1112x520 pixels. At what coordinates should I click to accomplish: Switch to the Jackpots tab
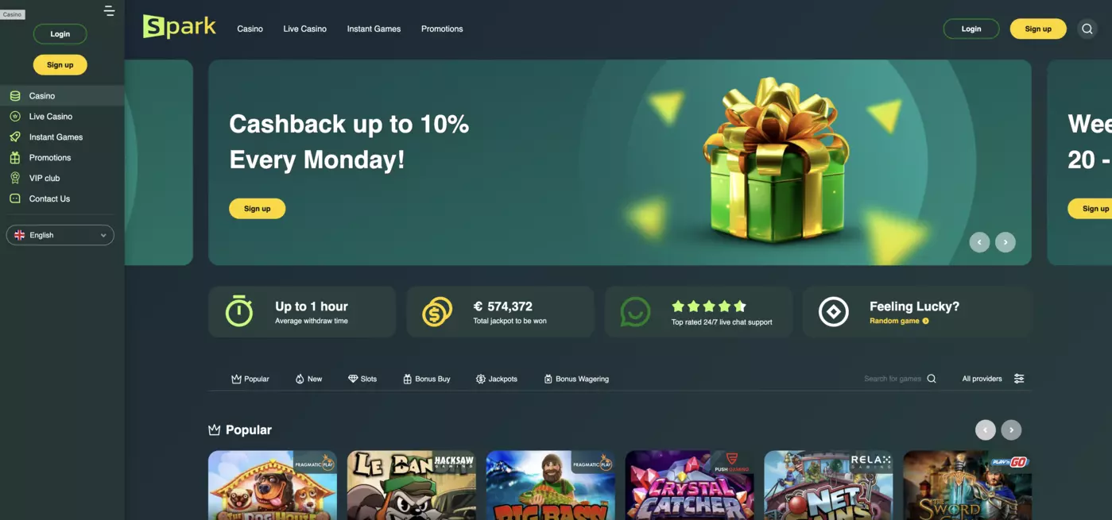496,379
